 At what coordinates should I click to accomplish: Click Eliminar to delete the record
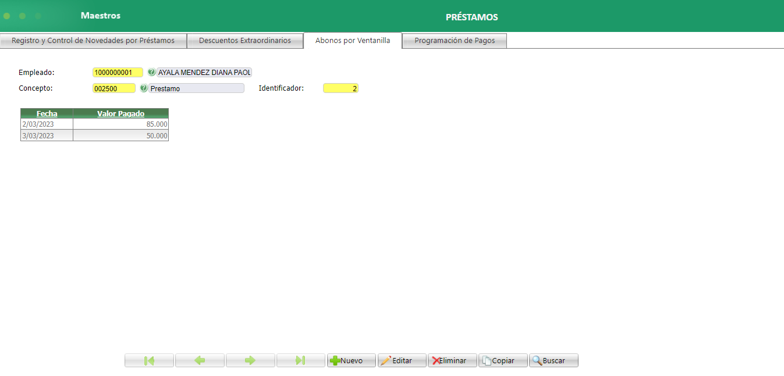click(x=452, y=360)
